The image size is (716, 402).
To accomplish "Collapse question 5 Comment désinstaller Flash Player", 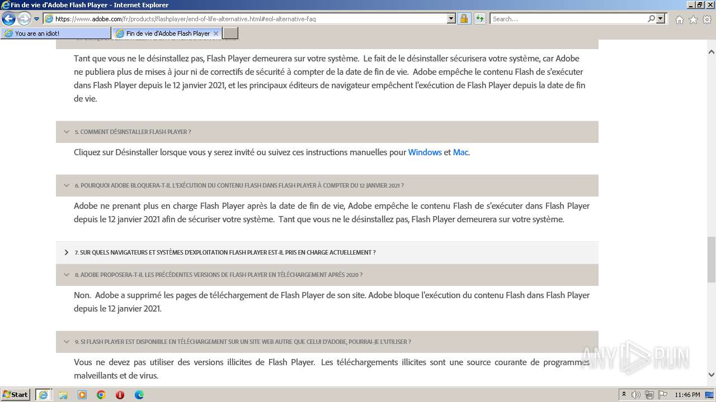I will tap(67, 132).
